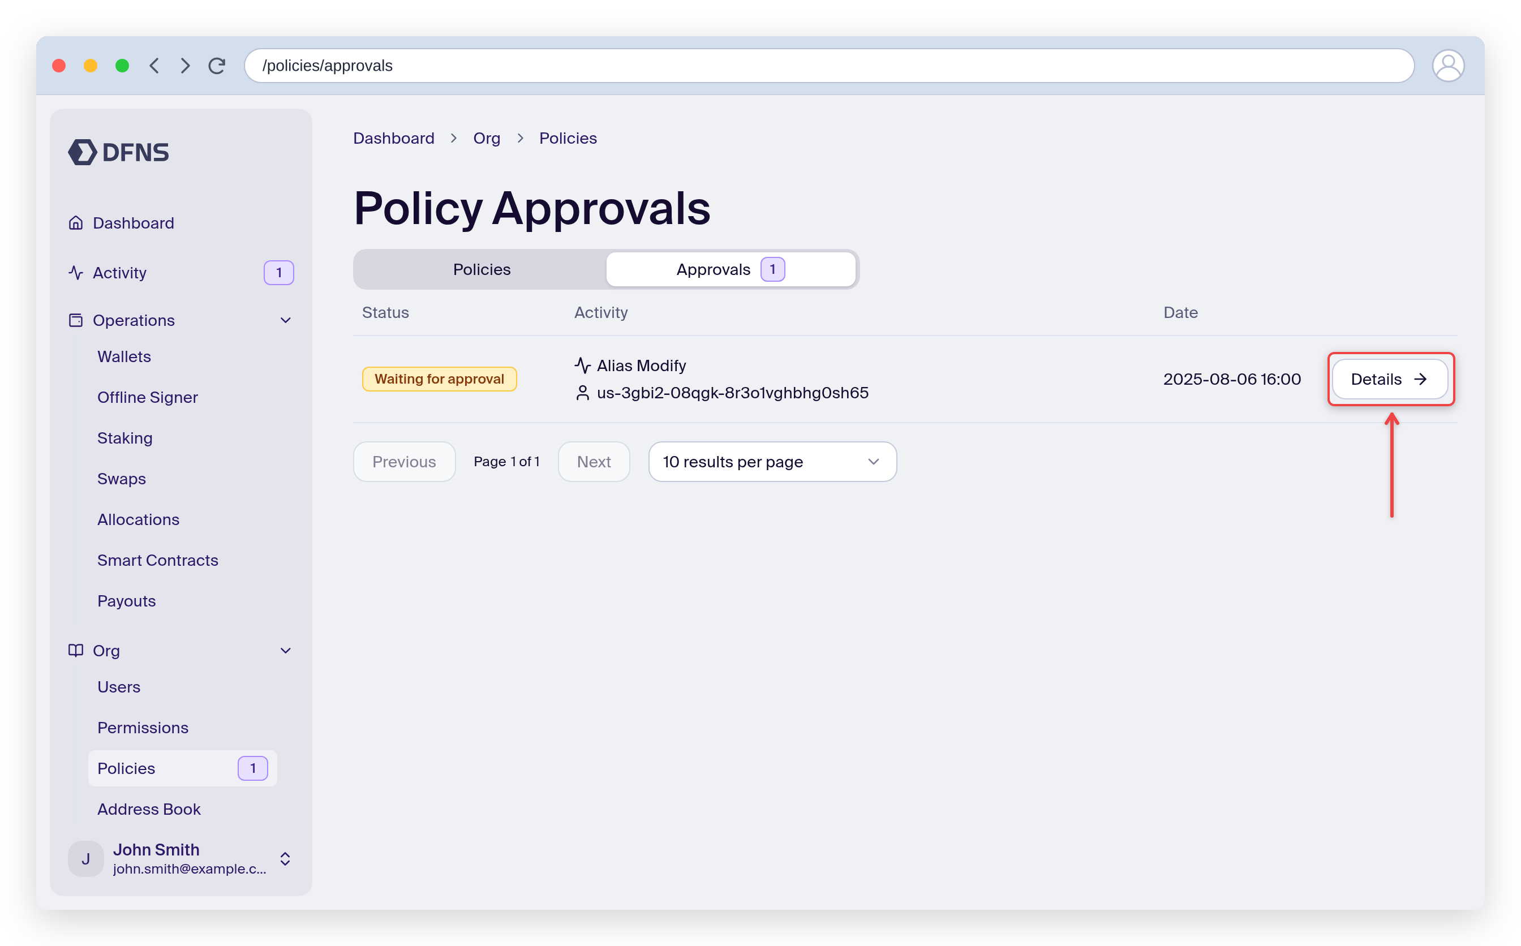Click the john.smith@example email text
This screenshot has height=946, width=1521.
[x=190, y=868]
